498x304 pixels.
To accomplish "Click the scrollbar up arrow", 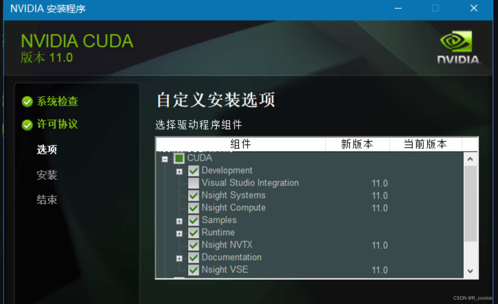I will [x=470, y=159].
